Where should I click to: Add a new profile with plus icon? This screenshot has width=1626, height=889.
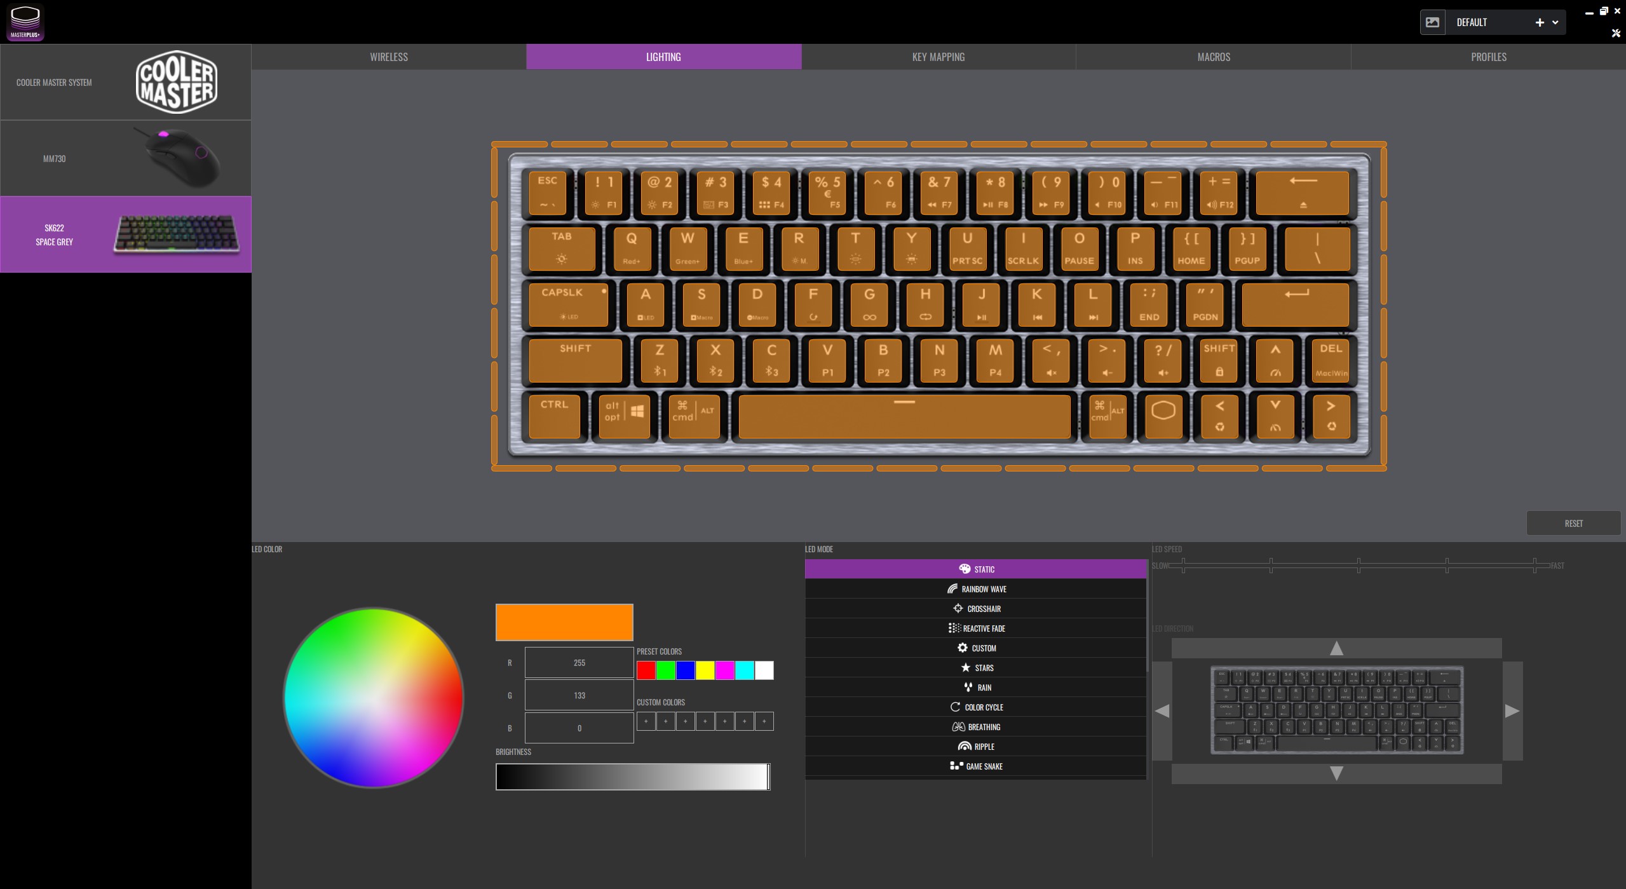coord(1539,22)
